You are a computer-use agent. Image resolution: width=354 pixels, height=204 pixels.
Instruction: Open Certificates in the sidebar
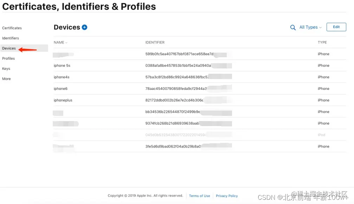[x=12, y=28]
